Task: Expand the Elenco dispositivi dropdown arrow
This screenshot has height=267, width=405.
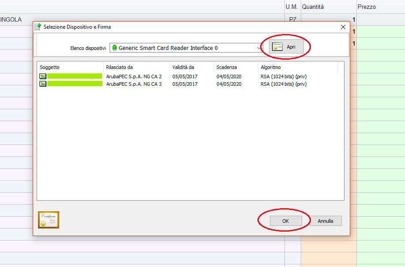Action: 259,48
